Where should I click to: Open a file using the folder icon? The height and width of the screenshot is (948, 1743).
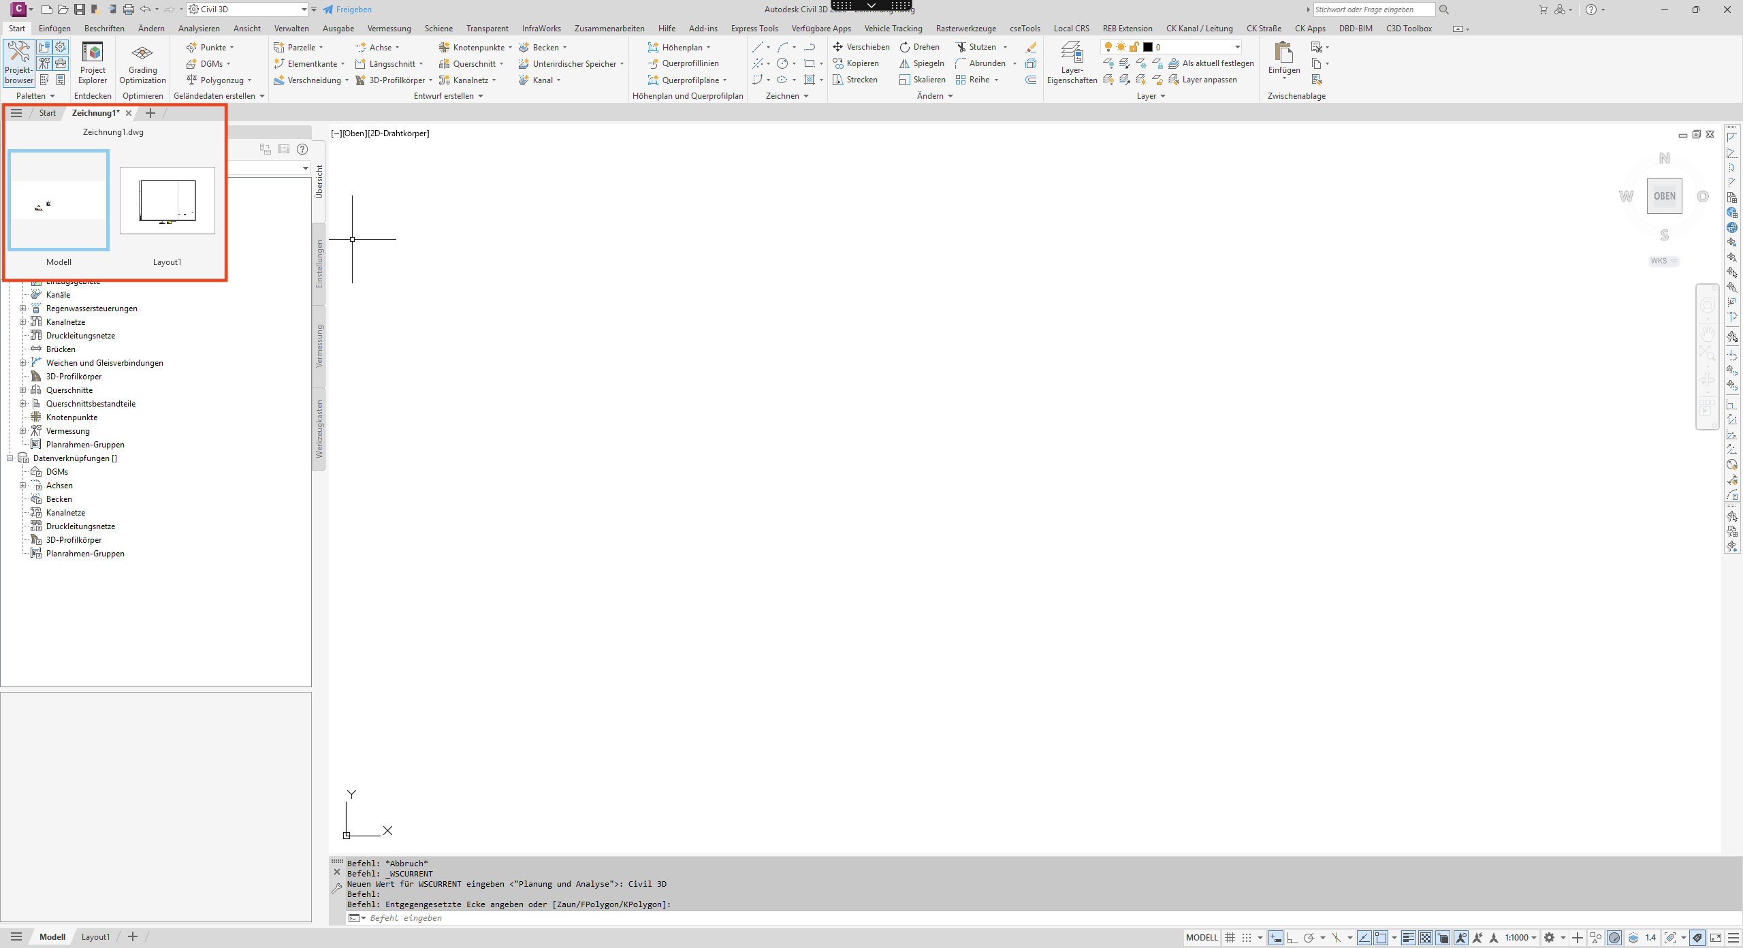pyautogui.click(x=63, y=10)
